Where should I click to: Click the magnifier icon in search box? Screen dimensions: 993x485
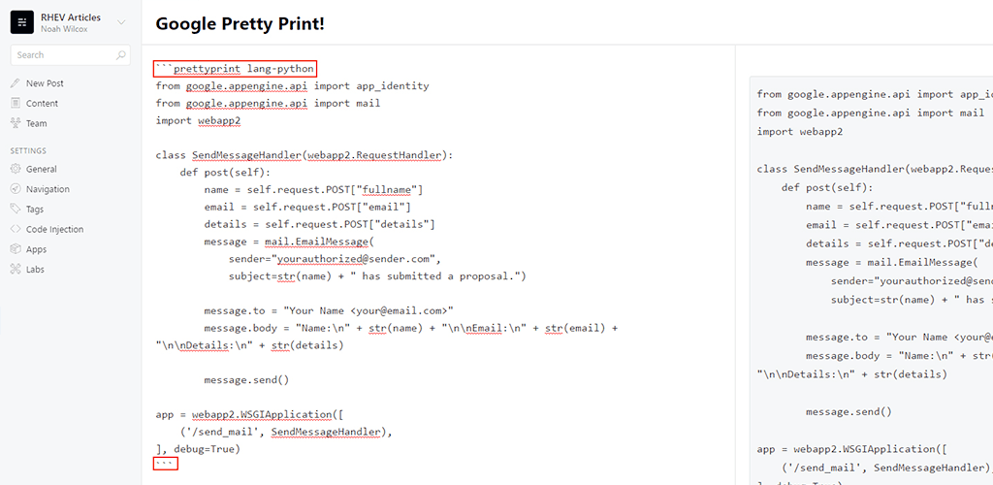[x=121, y=55]
